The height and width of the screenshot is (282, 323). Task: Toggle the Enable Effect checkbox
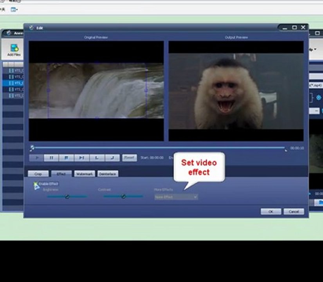[x=35, y=183]
